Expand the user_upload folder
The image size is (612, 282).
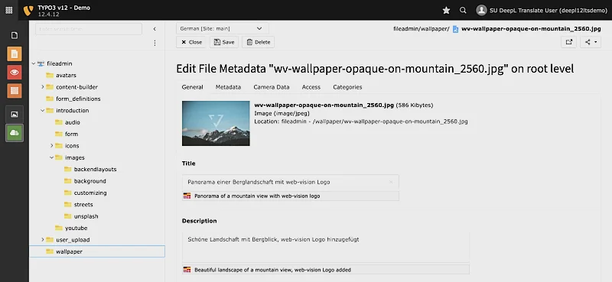pos(43,239)
